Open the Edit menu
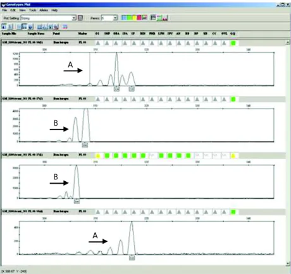Image resolution: width=291 pixels, height=274 pixels. click(13, 10)
